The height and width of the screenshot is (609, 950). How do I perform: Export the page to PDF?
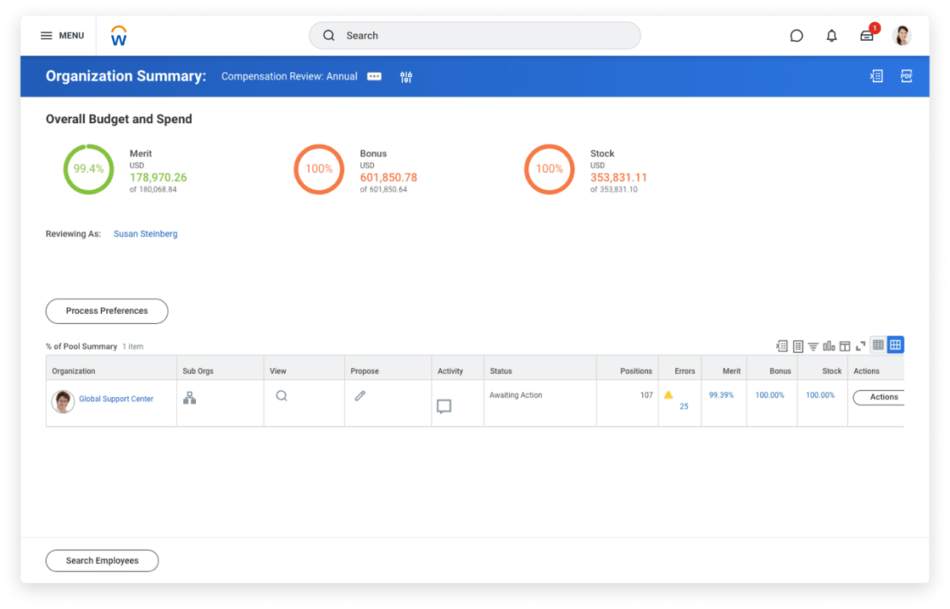pyautogui.click(x=906, y=76)
